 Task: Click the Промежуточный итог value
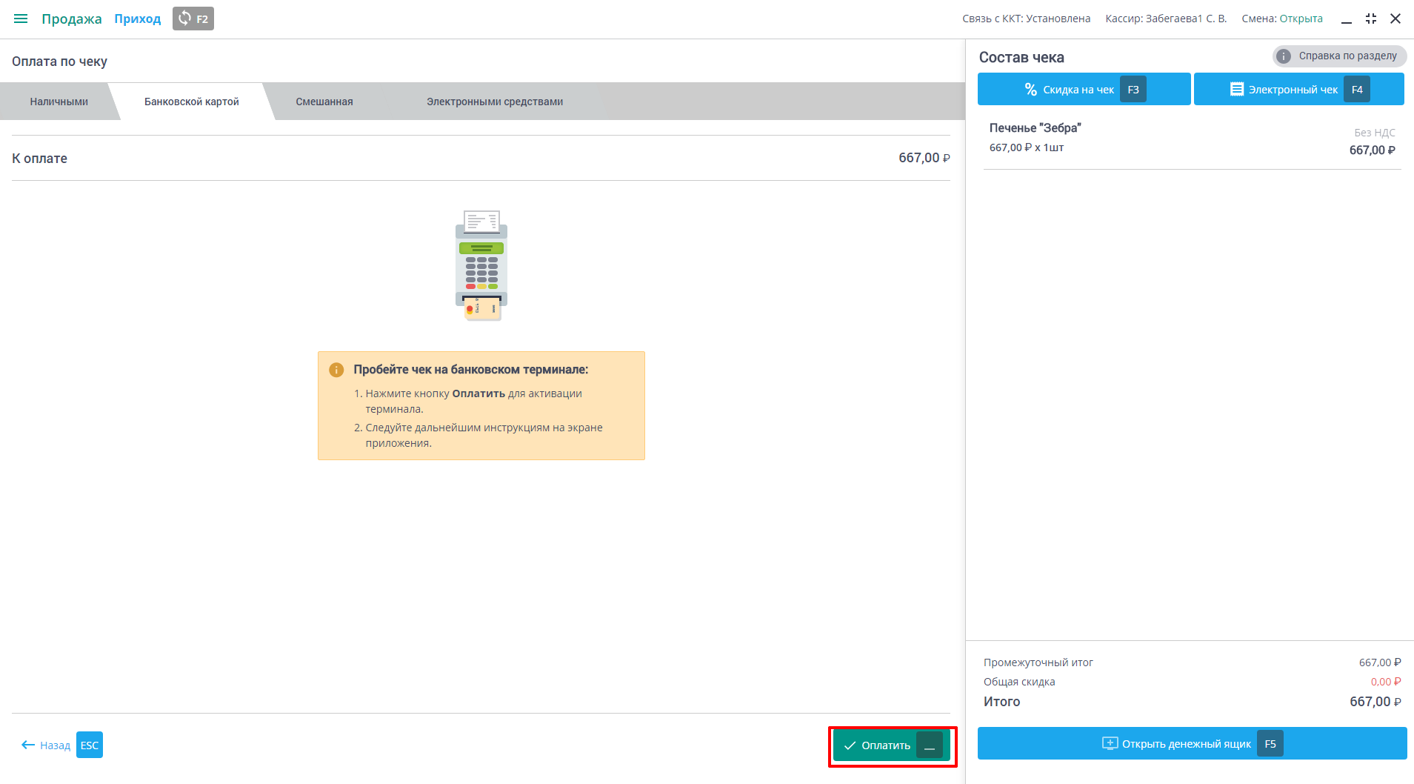1380,662
